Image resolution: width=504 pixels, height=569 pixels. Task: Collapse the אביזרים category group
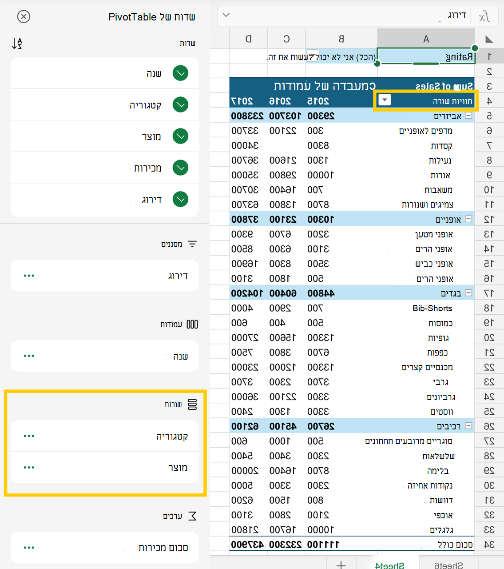click(x=468, y=116)
